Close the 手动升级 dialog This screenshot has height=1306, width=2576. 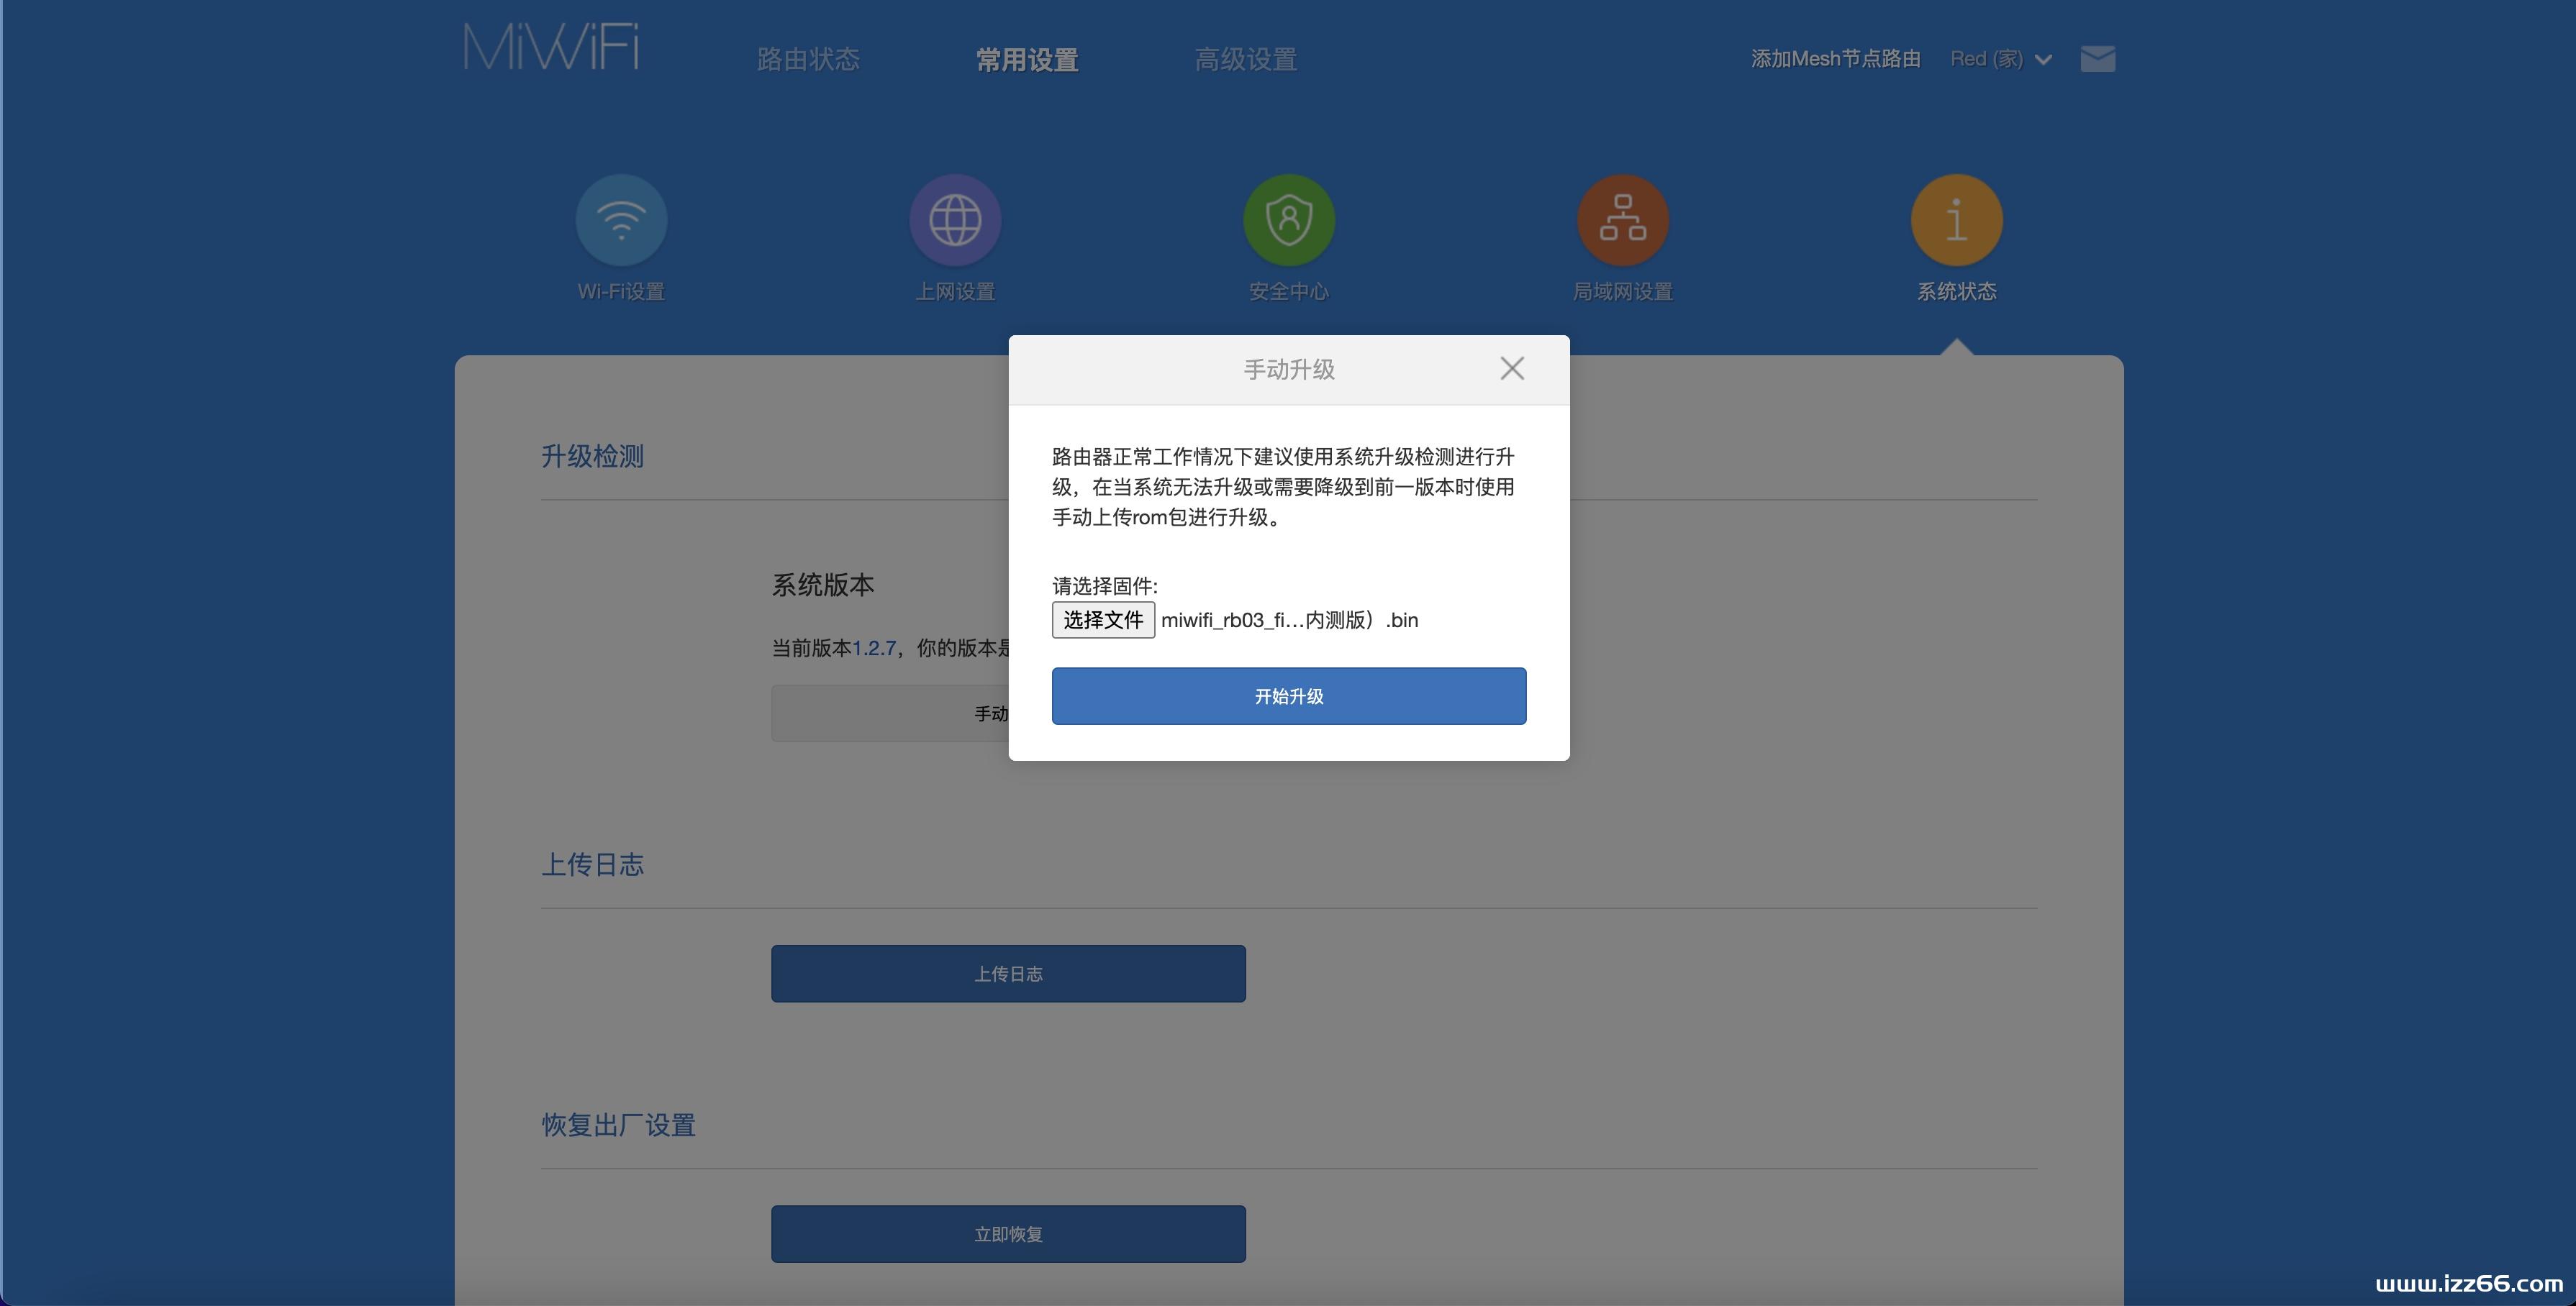[1512, 369]
